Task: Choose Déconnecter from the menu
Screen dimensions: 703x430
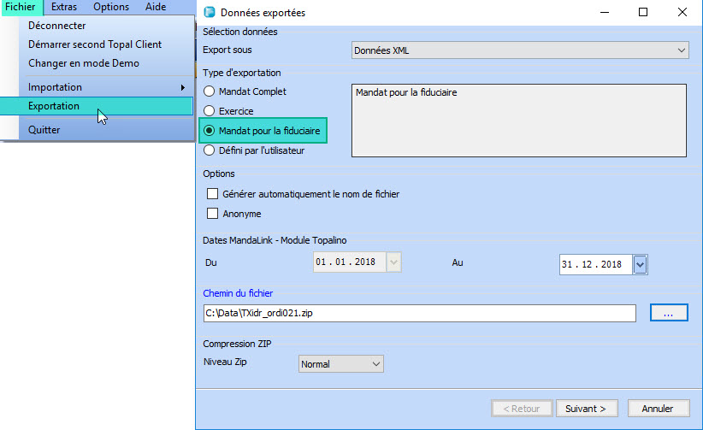Action: (56, 26)
